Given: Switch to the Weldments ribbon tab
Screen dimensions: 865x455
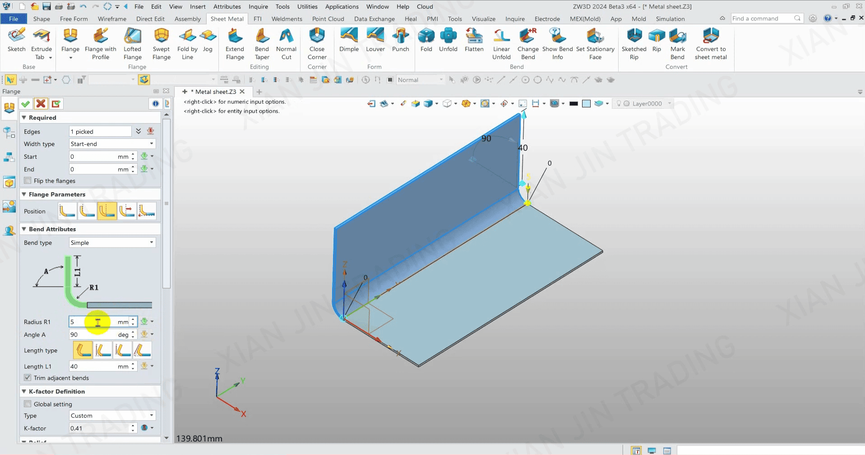Looking at the screenshot, I should 287,19.
